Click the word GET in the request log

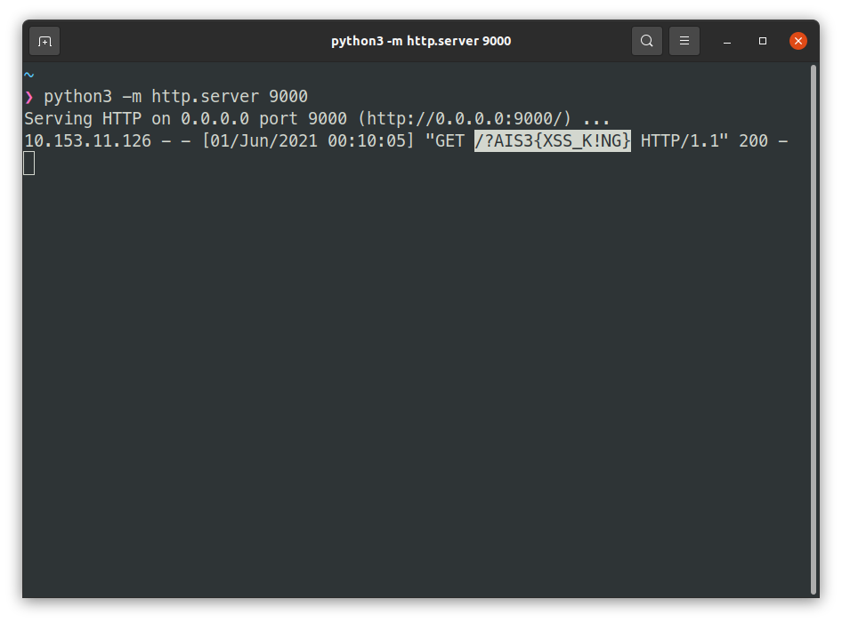point(449,140)
